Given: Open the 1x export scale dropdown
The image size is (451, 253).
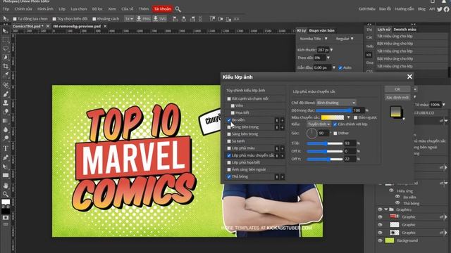Looking at the screenshot, I should (x=129, y=19).
